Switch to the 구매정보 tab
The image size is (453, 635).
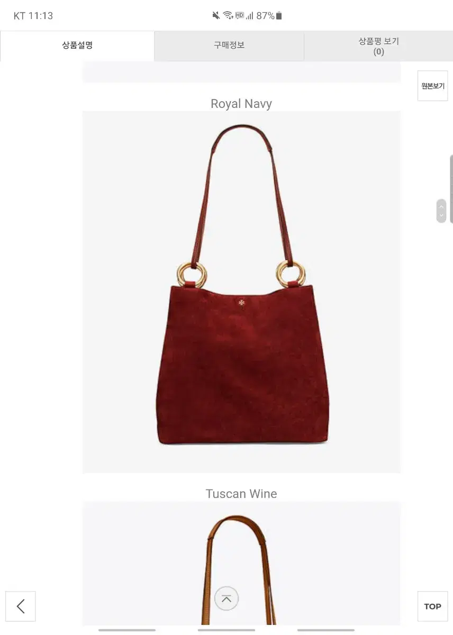tap(229, 46)
